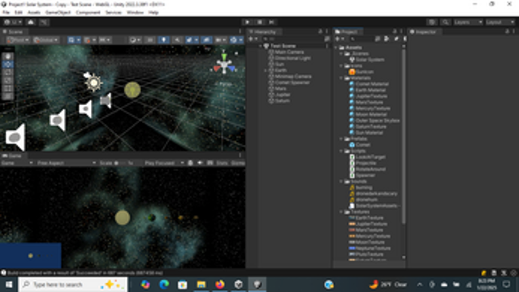Select the Transform tool in Scene overlay

point(8,96)
